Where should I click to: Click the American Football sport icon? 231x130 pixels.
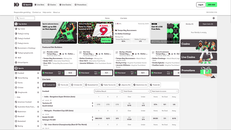click(x=16, y=102)
